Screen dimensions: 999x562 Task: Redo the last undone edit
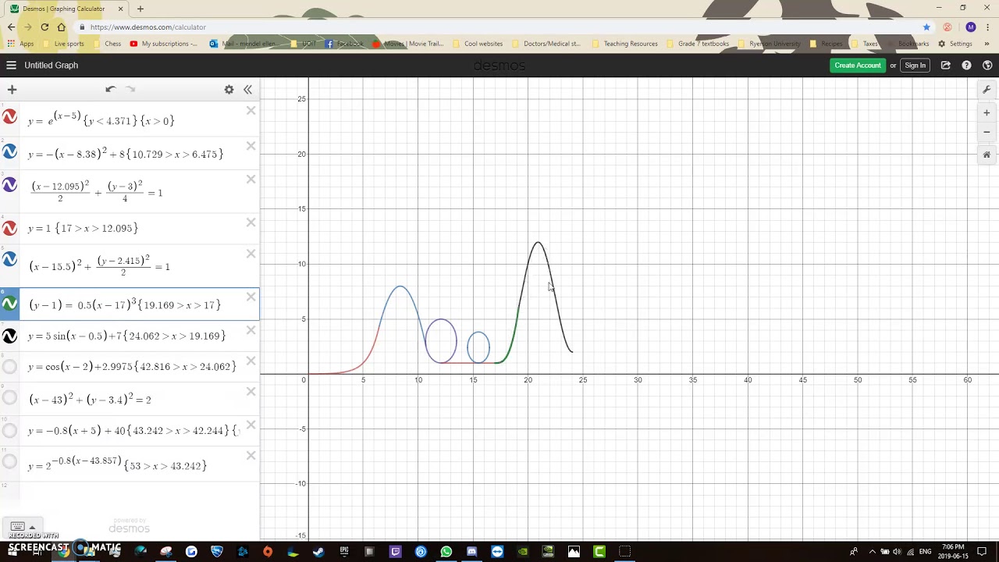(130, 90)
